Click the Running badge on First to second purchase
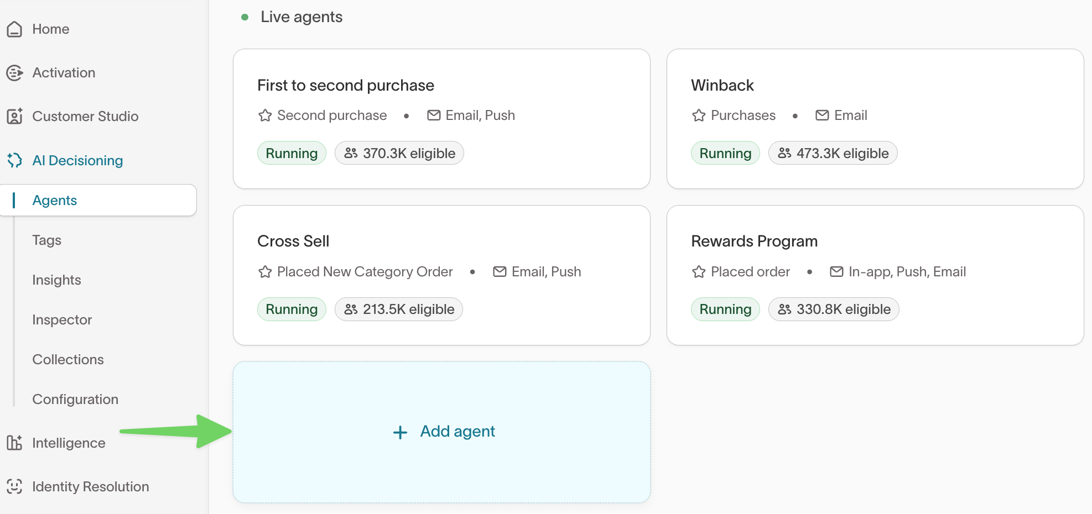 (x=292, y=153)
